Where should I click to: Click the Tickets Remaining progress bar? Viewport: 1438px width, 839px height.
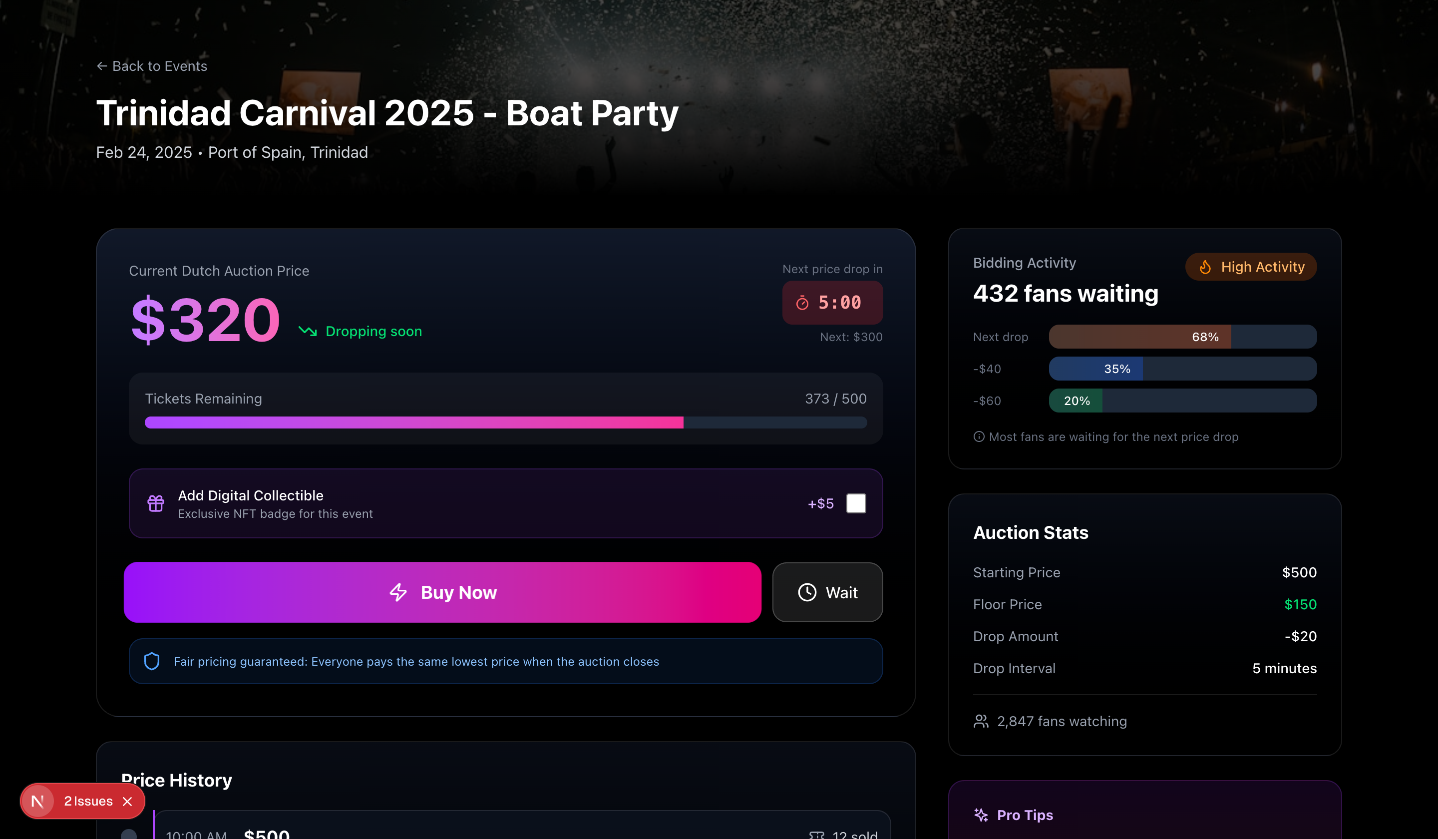(506, 422)
